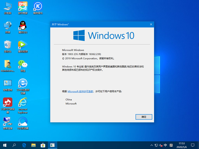Viewport: 199px width, 149px height.
Task: Open Microsoft 软件许可条款 link
Action: pos(81,91)
